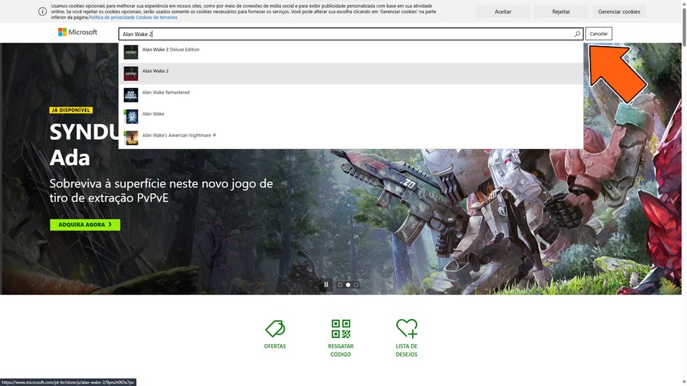The image size is (687, 386).
Task: Click the Já Disponível yellow badge
Action: click(x=71, y=110)
